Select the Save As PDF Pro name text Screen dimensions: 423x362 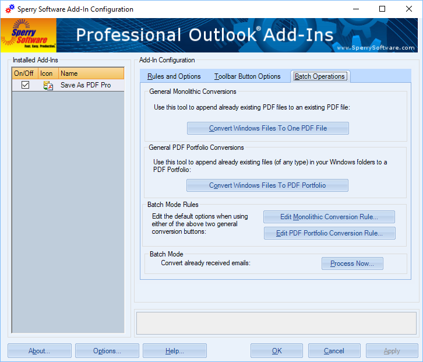[86, 85]
